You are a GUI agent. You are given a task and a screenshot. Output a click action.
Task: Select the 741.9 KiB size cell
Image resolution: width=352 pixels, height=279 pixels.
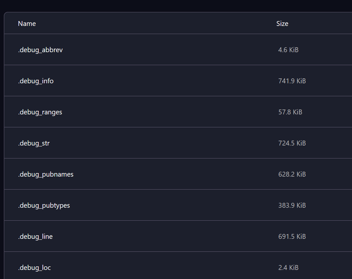tap(292, 81)
